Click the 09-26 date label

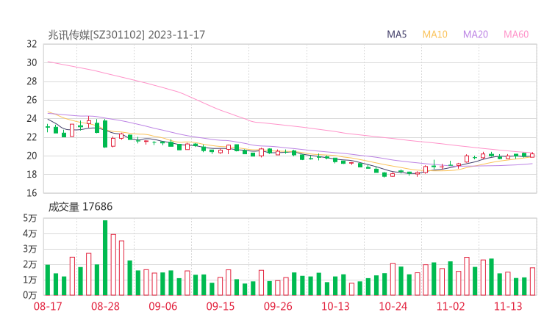tap(278, 306)
